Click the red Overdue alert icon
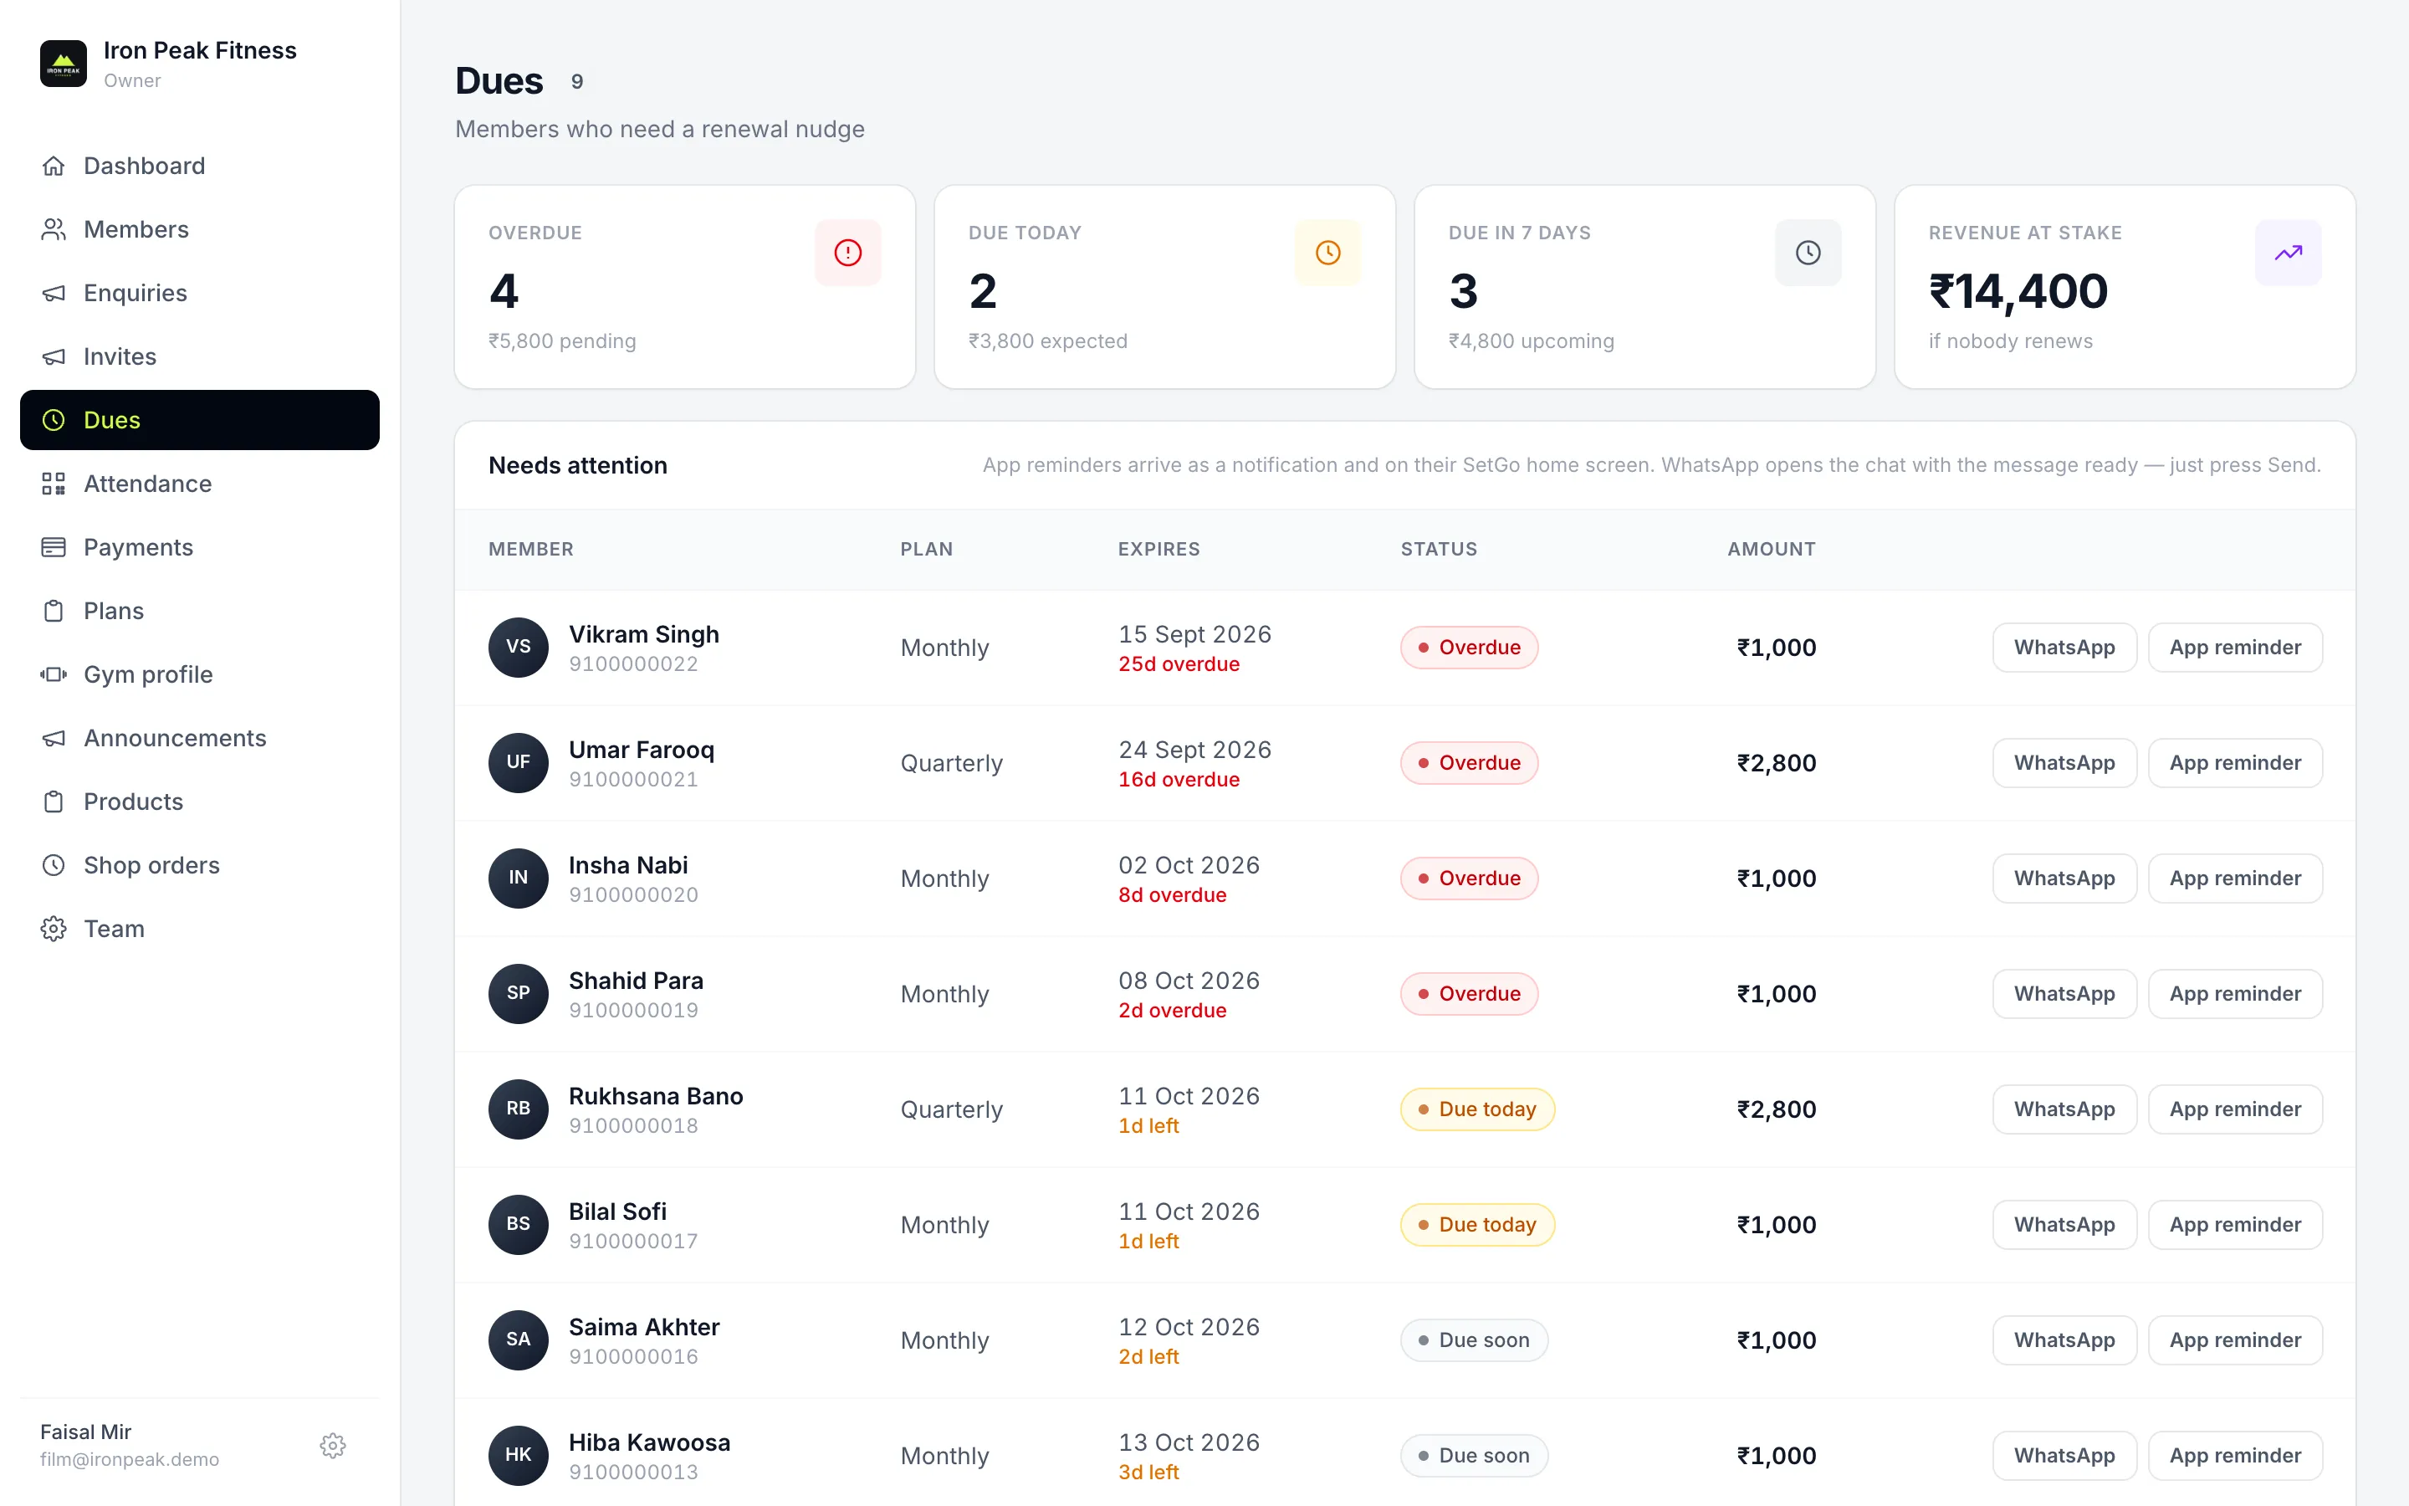The height and width of the screenshot is (1506, 2409). [848, 252]
